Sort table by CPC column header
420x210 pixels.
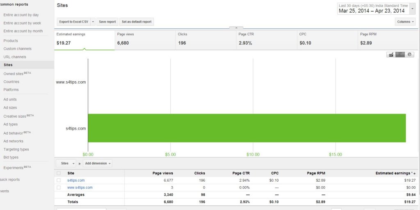click(275, 173)
